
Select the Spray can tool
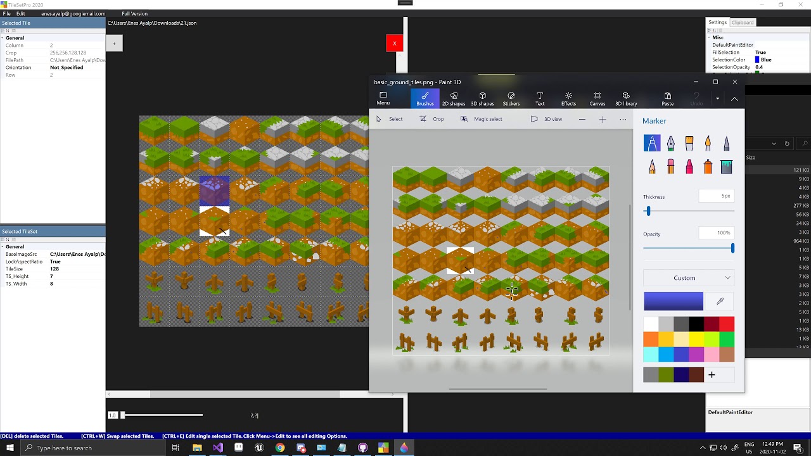coord(708,166)
